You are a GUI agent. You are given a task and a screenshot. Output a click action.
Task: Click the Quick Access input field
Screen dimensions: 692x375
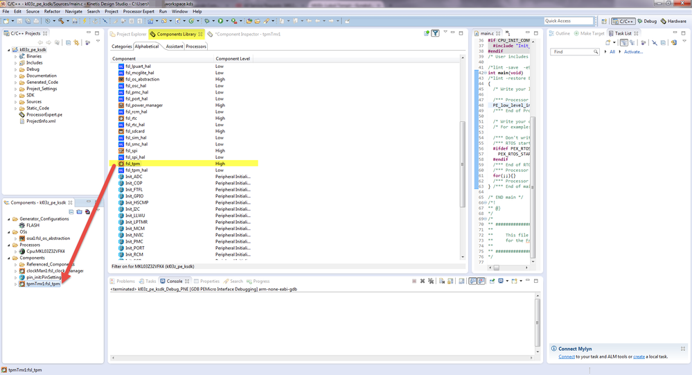[569, 21]
